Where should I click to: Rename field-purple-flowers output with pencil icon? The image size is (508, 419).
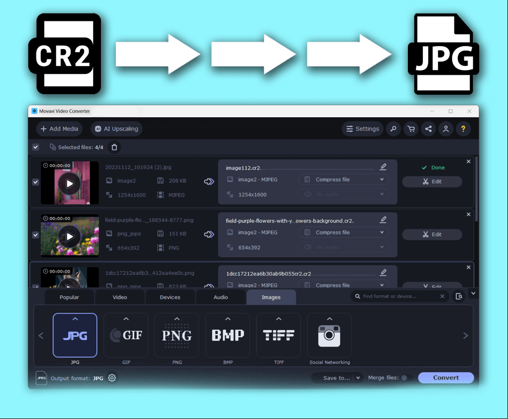(383, 220)
